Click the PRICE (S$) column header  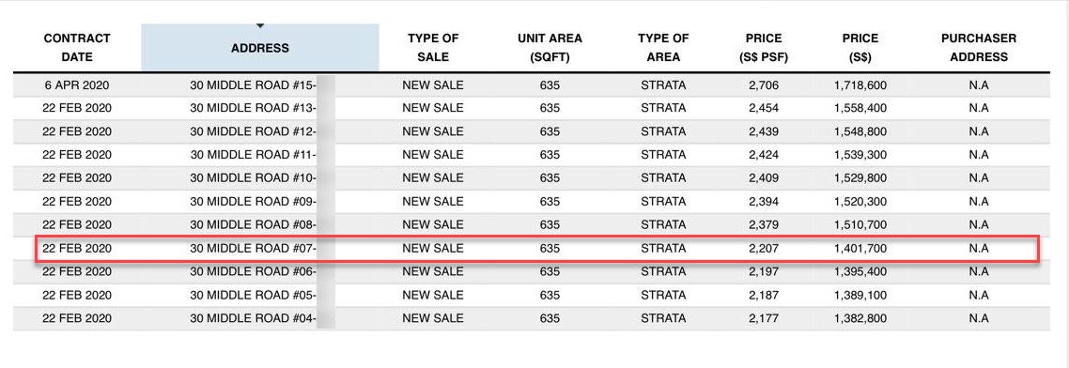point(860,48)
